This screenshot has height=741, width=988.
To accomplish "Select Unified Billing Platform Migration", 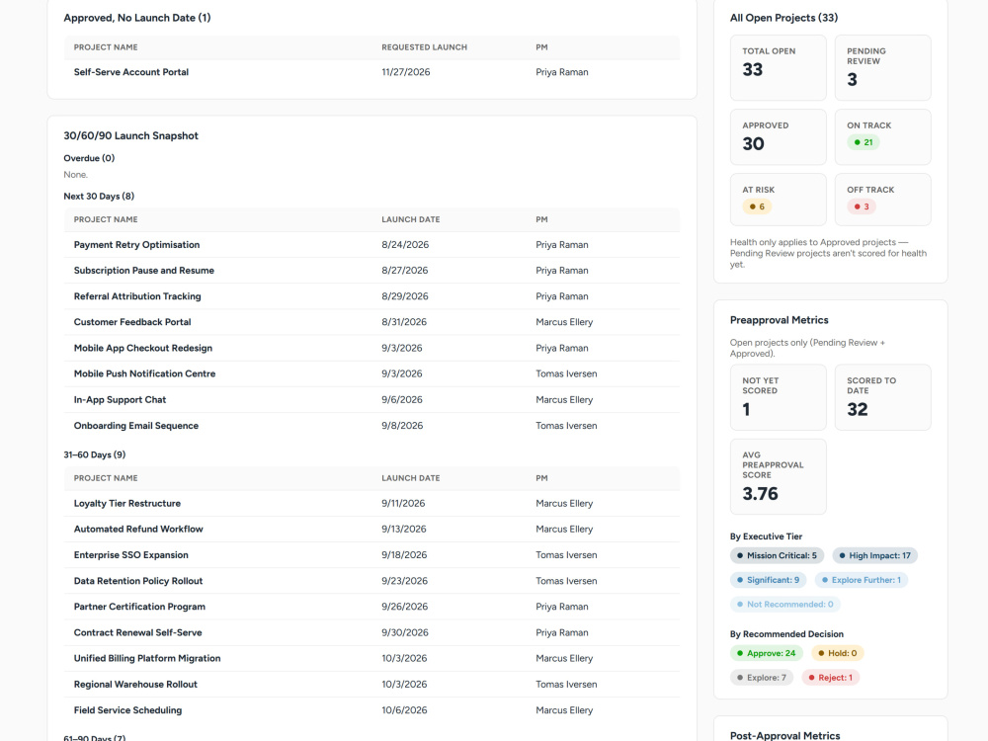I will (x=147, y=658).
